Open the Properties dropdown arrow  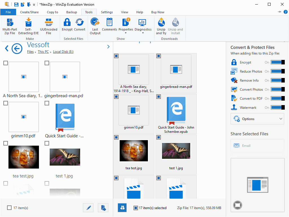126,33
